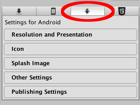Click the HTML5 shield icon
140x105 pixels.
pyautogui.click(x=122, y=11)
